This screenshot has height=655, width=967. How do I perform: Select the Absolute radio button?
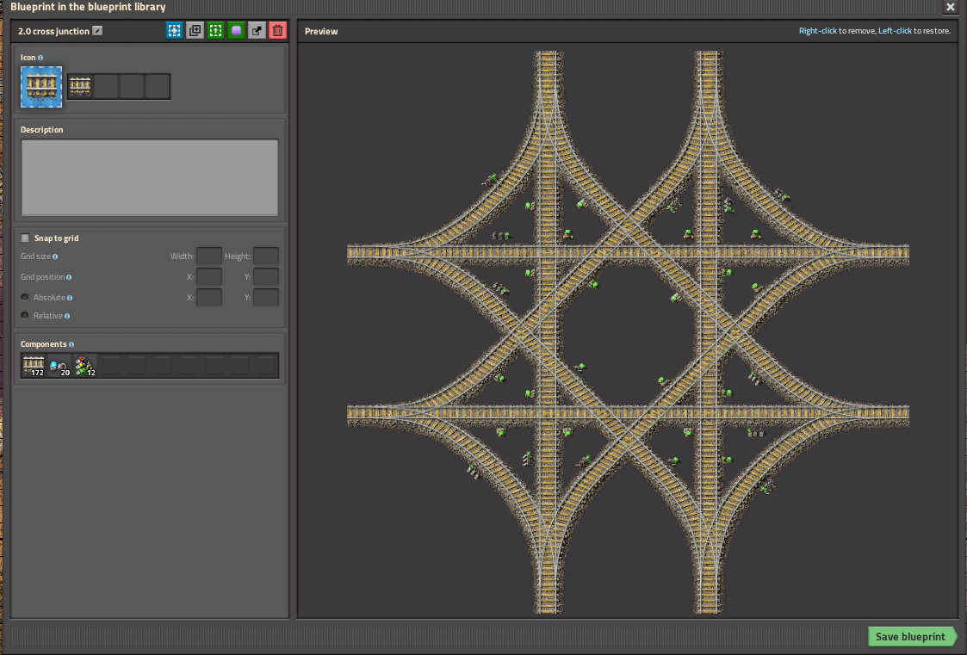[x=25, y=297]
